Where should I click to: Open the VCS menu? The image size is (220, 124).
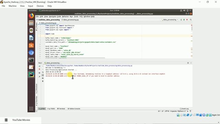tap(81, 17)
